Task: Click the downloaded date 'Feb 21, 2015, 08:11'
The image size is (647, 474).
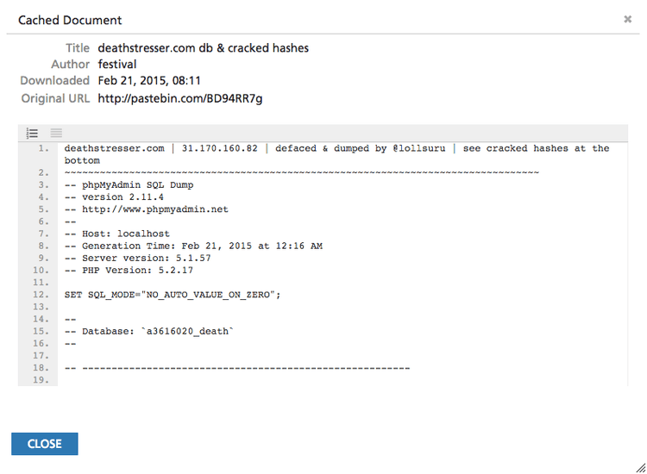Action: (x=149, y=81)
